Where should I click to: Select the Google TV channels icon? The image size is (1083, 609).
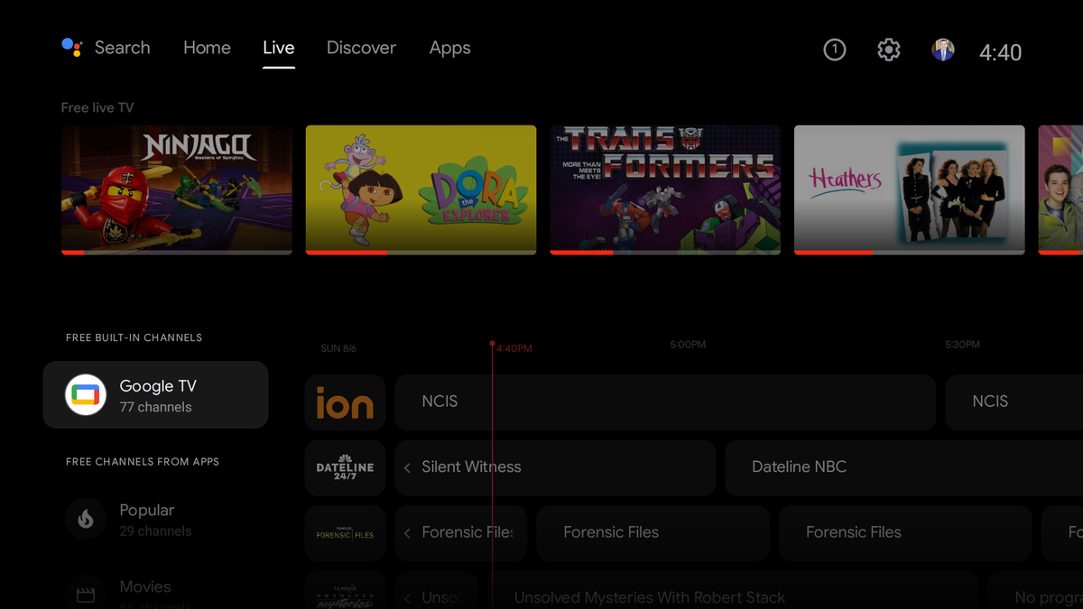(x=86, y=395)
